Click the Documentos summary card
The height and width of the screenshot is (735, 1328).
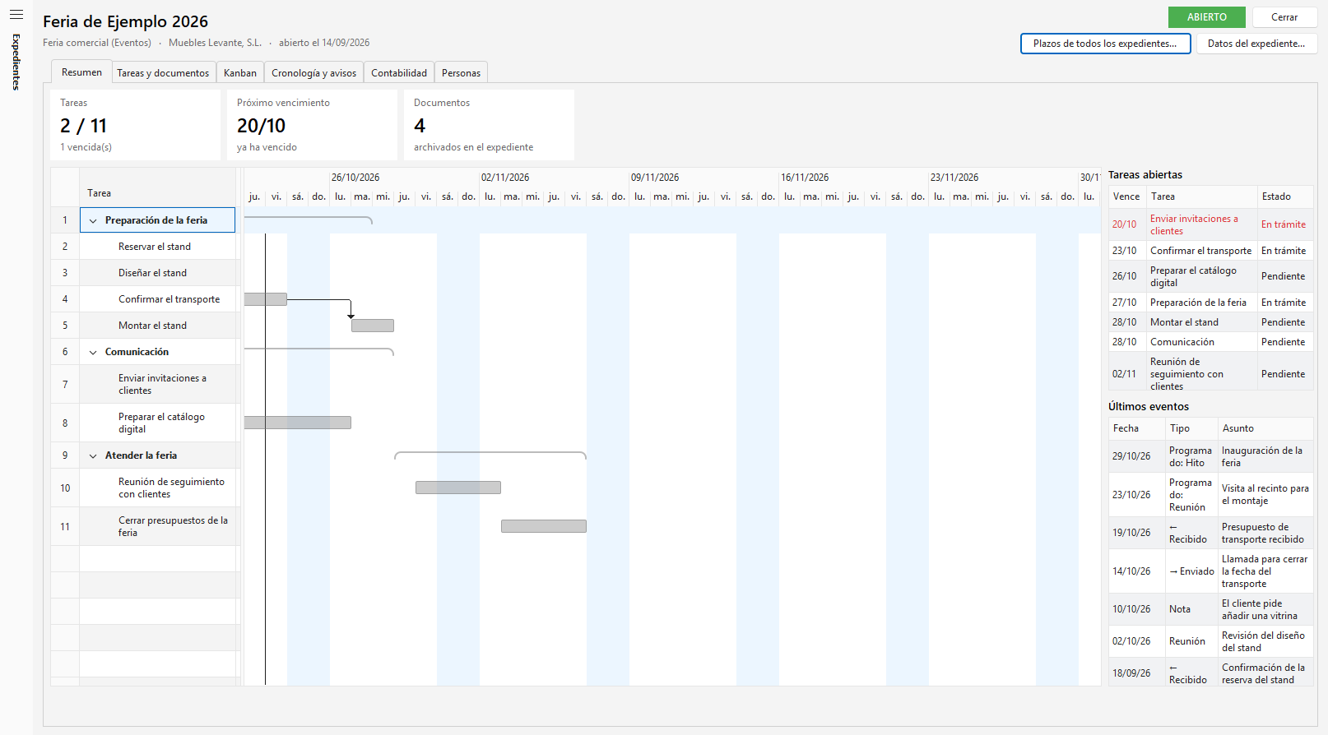click(489, 125)
